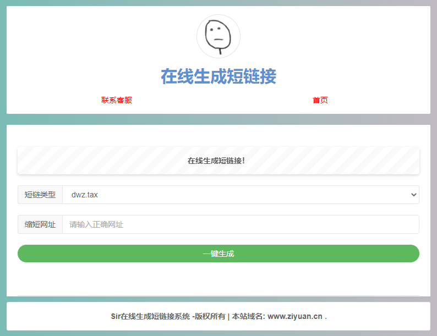Click 本站域名 label in the footer
The height and width of the screenshot is (336, 437).
click(x=247, y=316)
